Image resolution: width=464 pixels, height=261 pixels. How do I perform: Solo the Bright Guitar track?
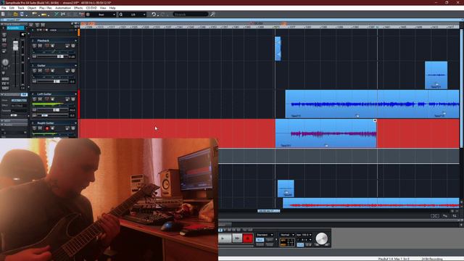(x=34, y=128)
